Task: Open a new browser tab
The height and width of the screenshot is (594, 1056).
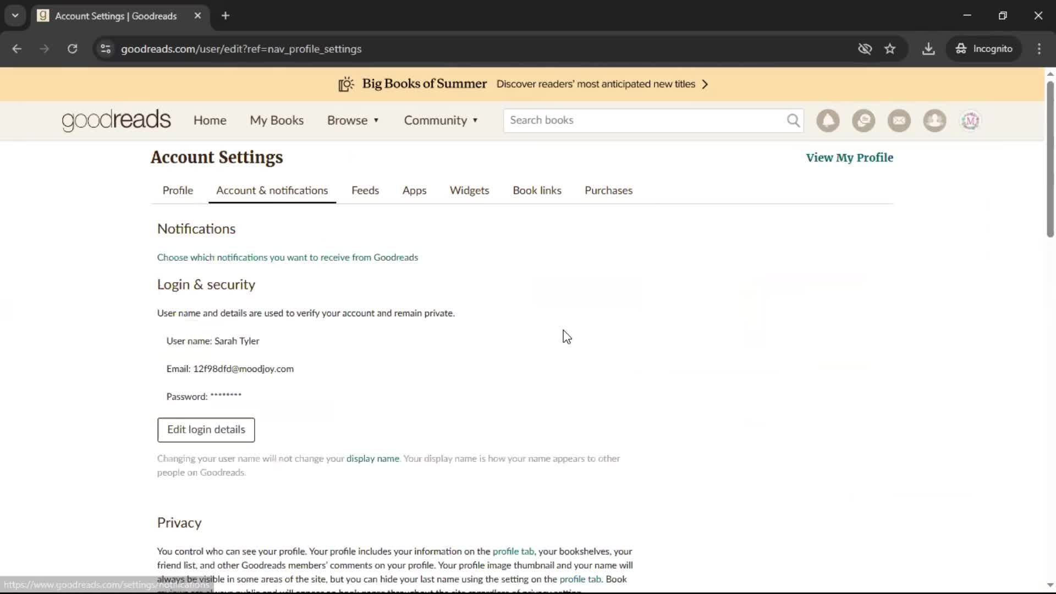Action: coord(226,15)
